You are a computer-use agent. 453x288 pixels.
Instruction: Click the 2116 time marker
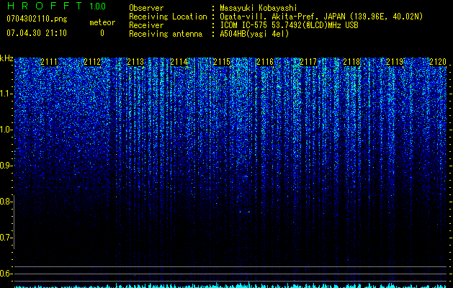click(265, 62)
